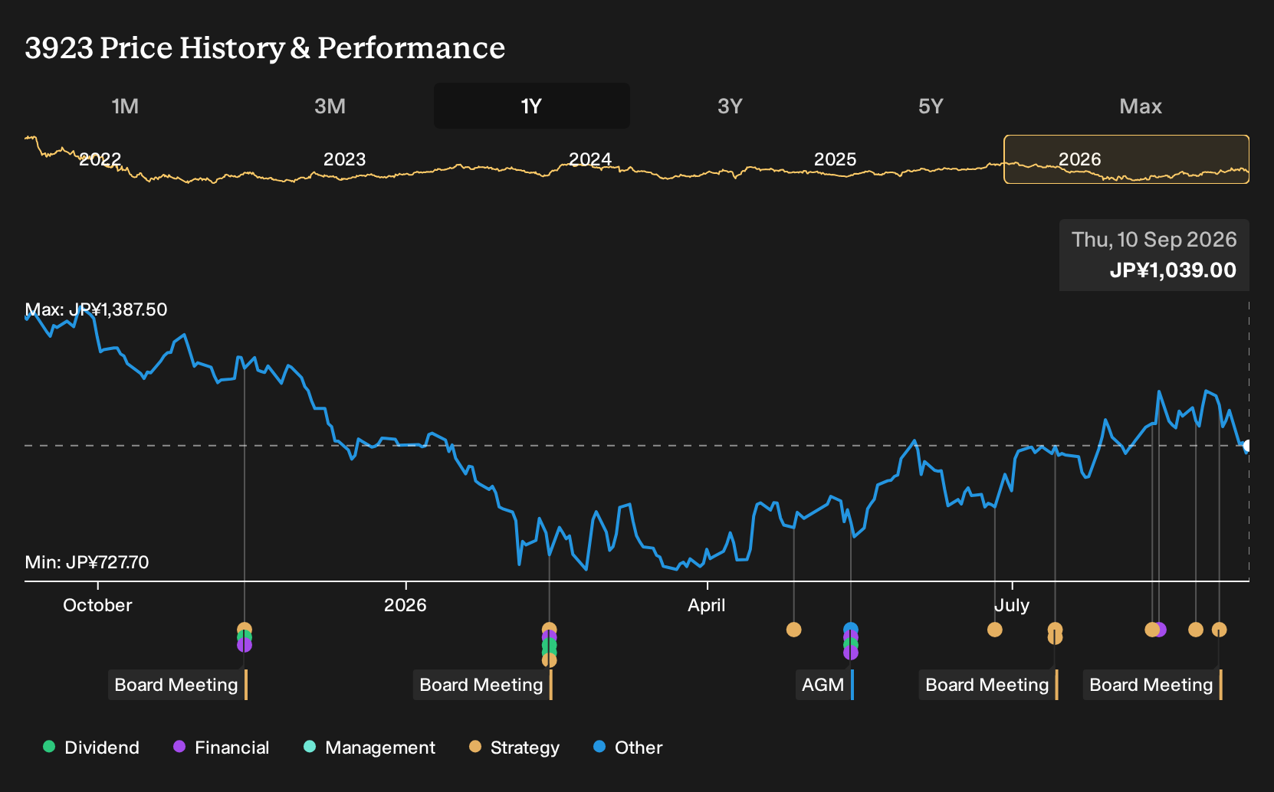Click the October axis label
This screenshot has height=792, width=1274.
97,605
